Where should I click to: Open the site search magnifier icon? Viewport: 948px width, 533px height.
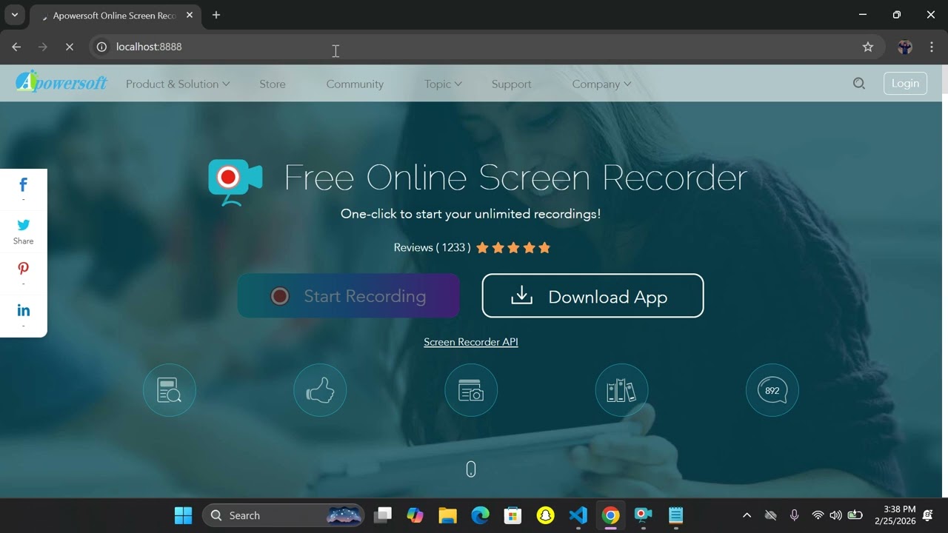click(x=859, y=84)
